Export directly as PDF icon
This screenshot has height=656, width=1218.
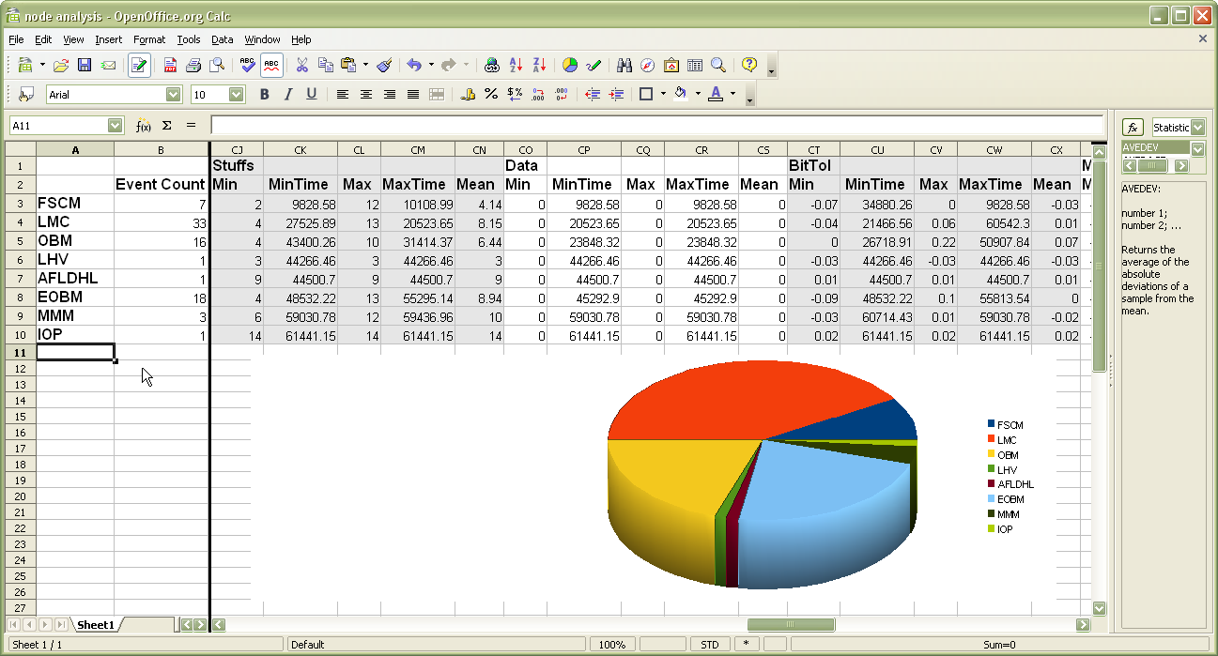(170, 65)
